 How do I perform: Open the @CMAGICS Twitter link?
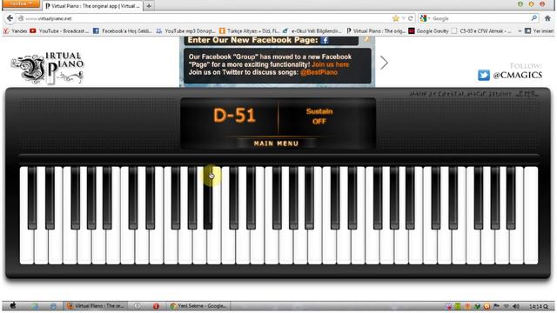pyautogui.click(x=517, y=76)
